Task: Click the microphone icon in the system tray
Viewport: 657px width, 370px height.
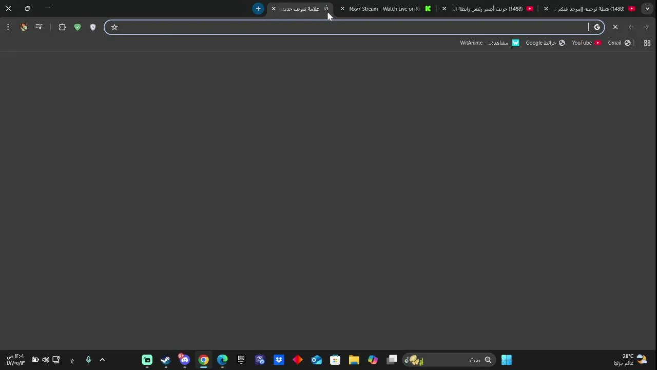Action: tap(88, 360)
